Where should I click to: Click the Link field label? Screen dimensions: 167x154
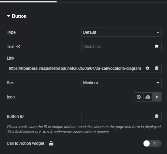[x=11, y=58]
